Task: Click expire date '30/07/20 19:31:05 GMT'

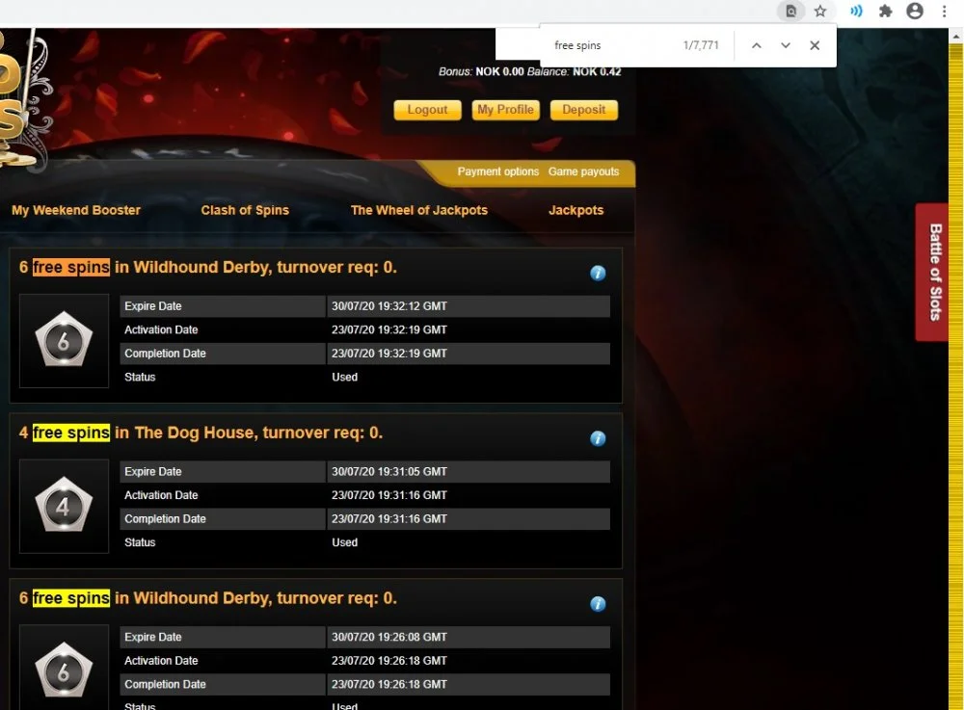Action: coord(389,472)
